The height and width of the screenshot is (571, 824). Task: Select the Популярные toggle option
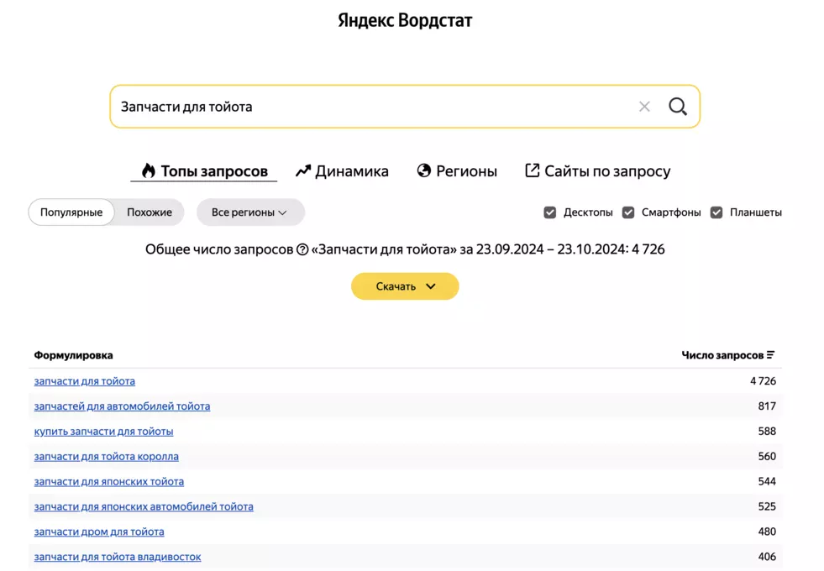pos(71,212)
